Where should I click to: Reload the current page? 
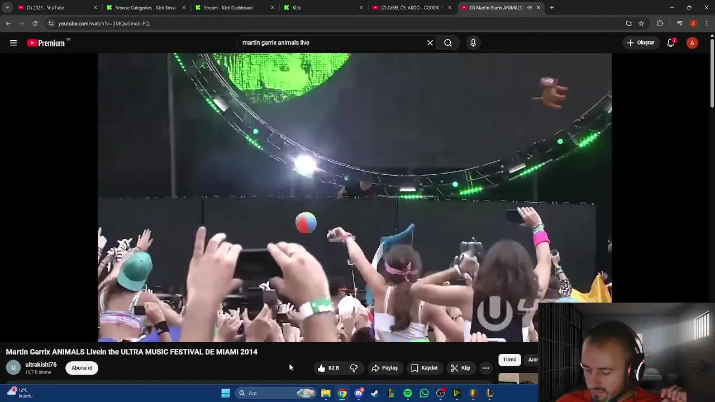click(x=35, y=23)
